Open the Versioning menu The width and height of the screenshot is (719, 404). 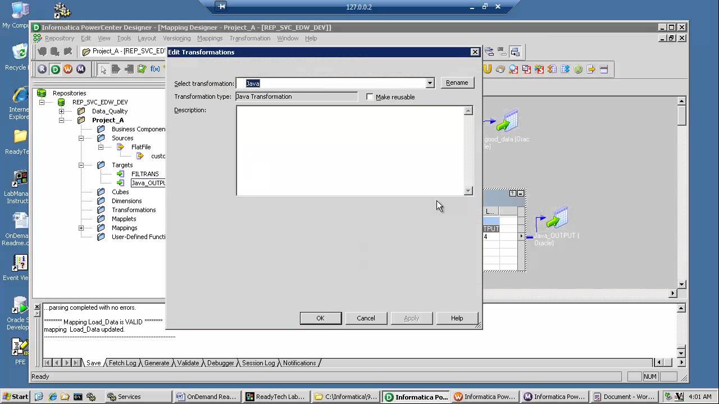[x=177, y=38]
